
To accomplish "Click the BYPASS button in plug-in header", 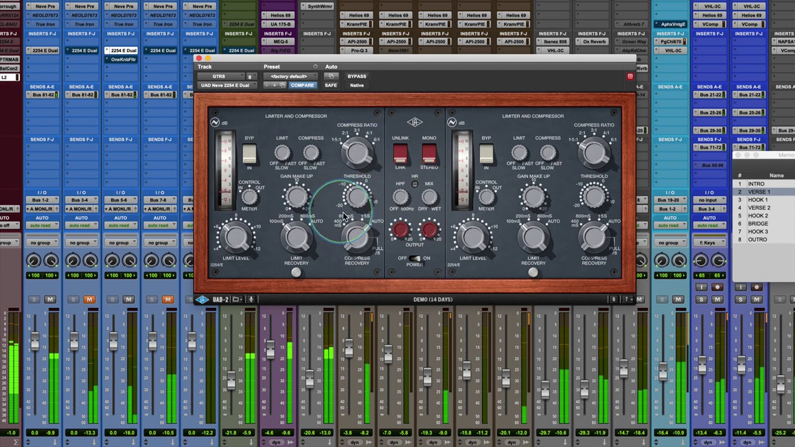I will 357,76.
